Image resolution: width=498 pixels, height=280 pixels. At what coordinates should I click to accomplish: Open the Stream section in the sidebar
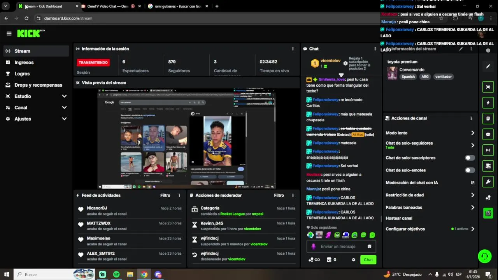coord(36,51)
